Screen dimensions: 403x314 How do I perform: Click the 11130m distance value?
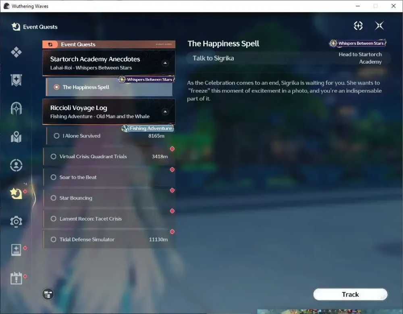tap(158, 239)
